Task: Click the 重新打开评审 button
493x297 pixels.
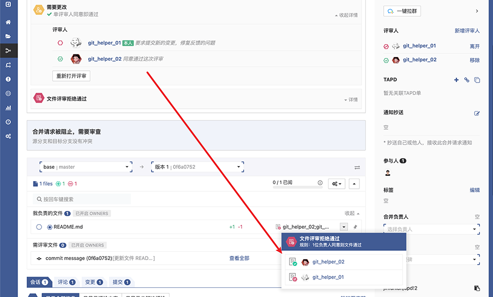Action: coord(71,76)
